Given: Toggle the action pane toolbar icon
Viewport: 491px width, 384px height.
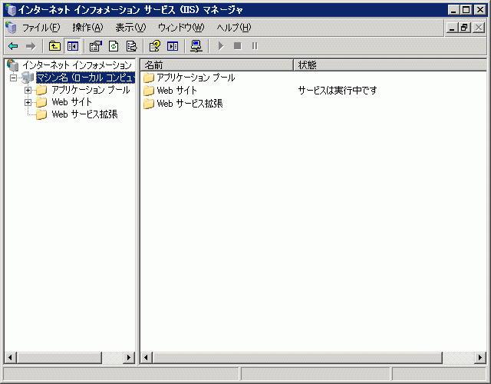Looking at the screenshot, I should [173, 46].
